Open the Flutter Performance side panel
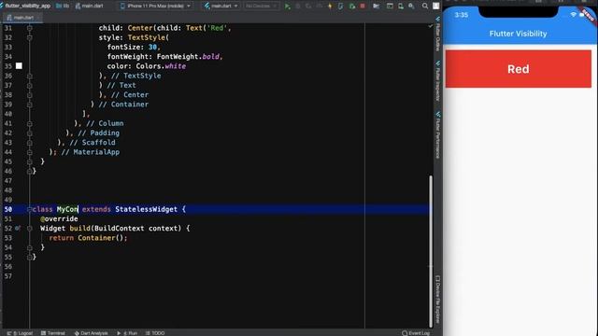 [x=438, y=134]
